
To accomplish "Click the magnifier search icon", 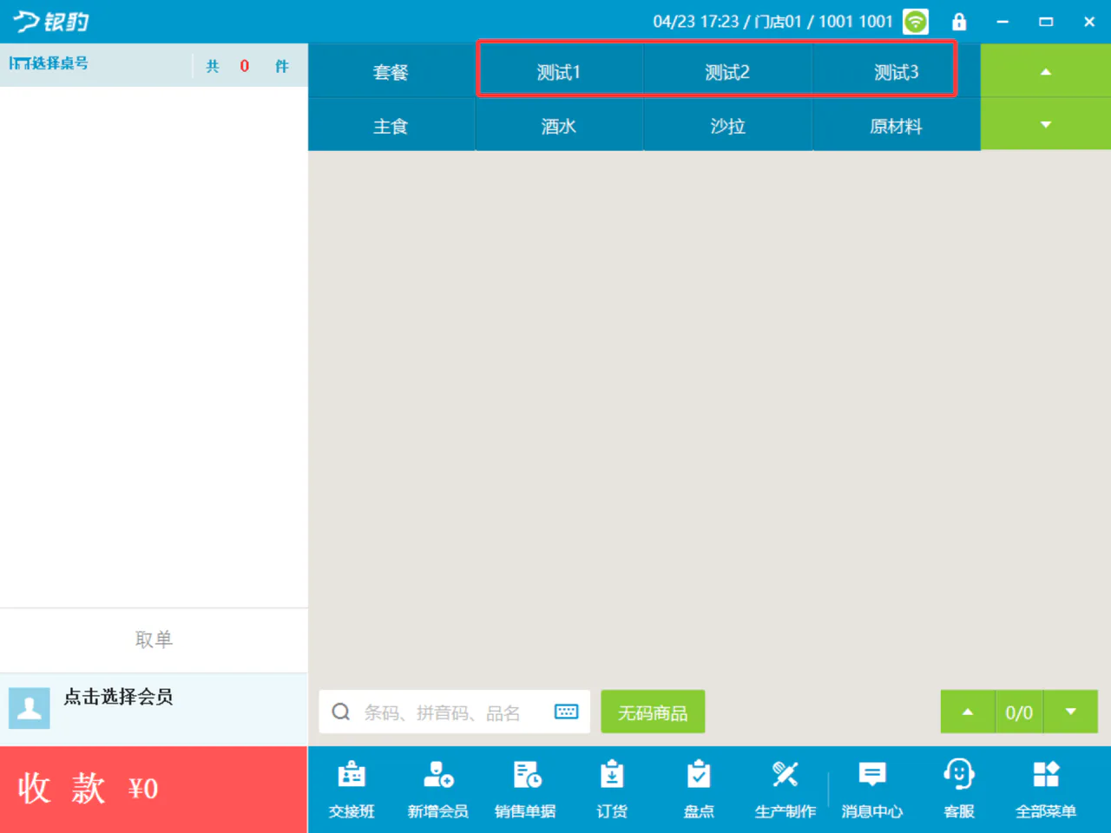I will (341, 712).
